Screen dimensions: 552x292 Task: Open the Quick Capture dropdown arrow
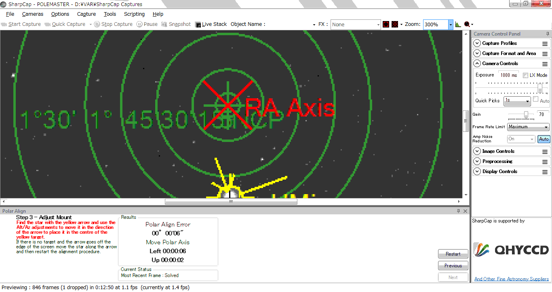click(91, 24)
